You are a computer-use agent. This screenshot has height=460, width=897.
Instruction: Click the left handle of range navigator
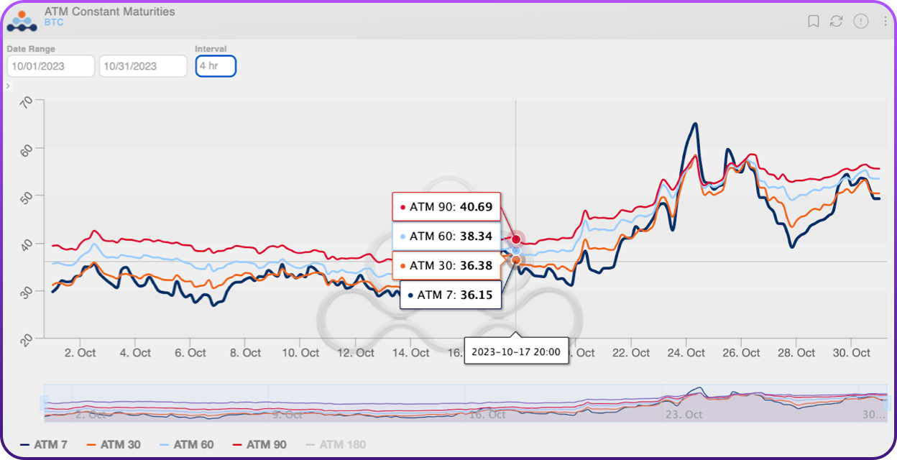tap(45, 402)
